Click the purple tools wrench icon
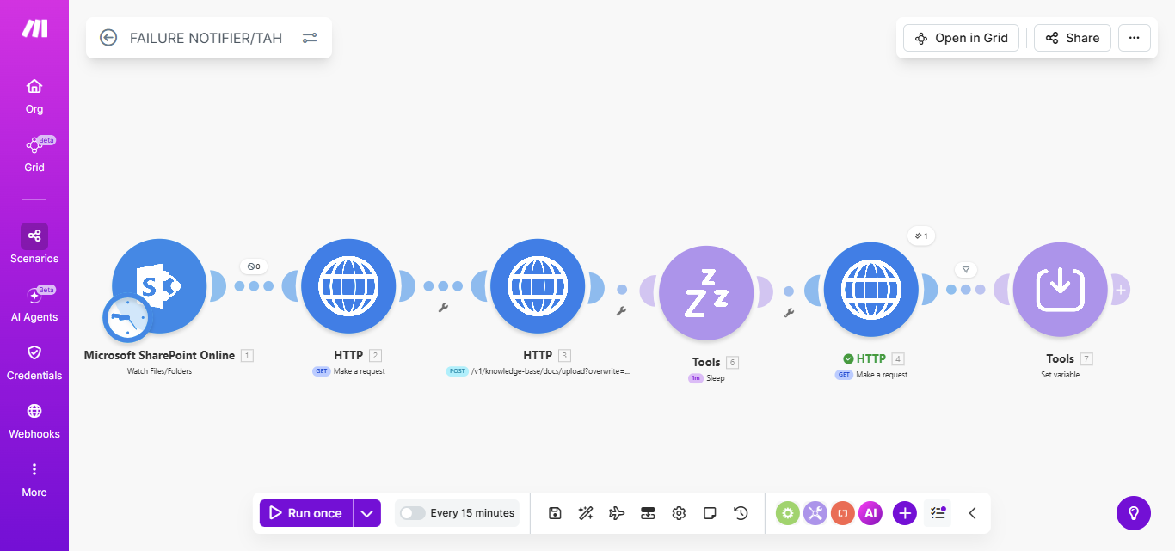 pos(815,513)
